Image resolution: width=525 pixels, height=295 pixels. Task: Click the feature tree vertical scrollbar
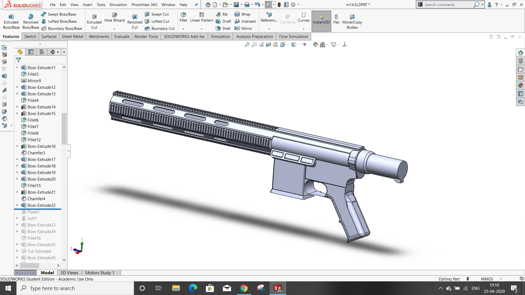click(x=64, y=128)
